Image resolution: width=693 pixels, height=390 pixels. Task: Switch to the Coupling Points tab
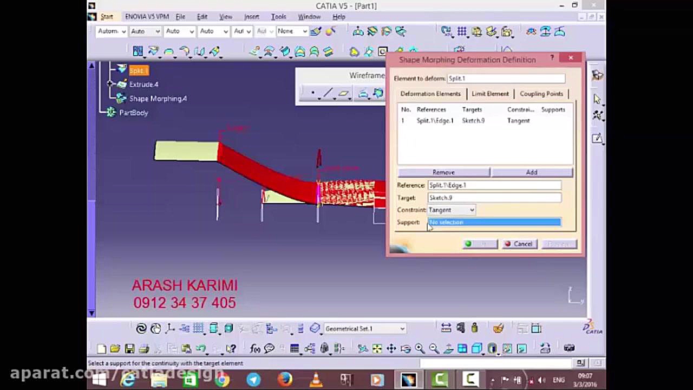[x=541, y=94]
